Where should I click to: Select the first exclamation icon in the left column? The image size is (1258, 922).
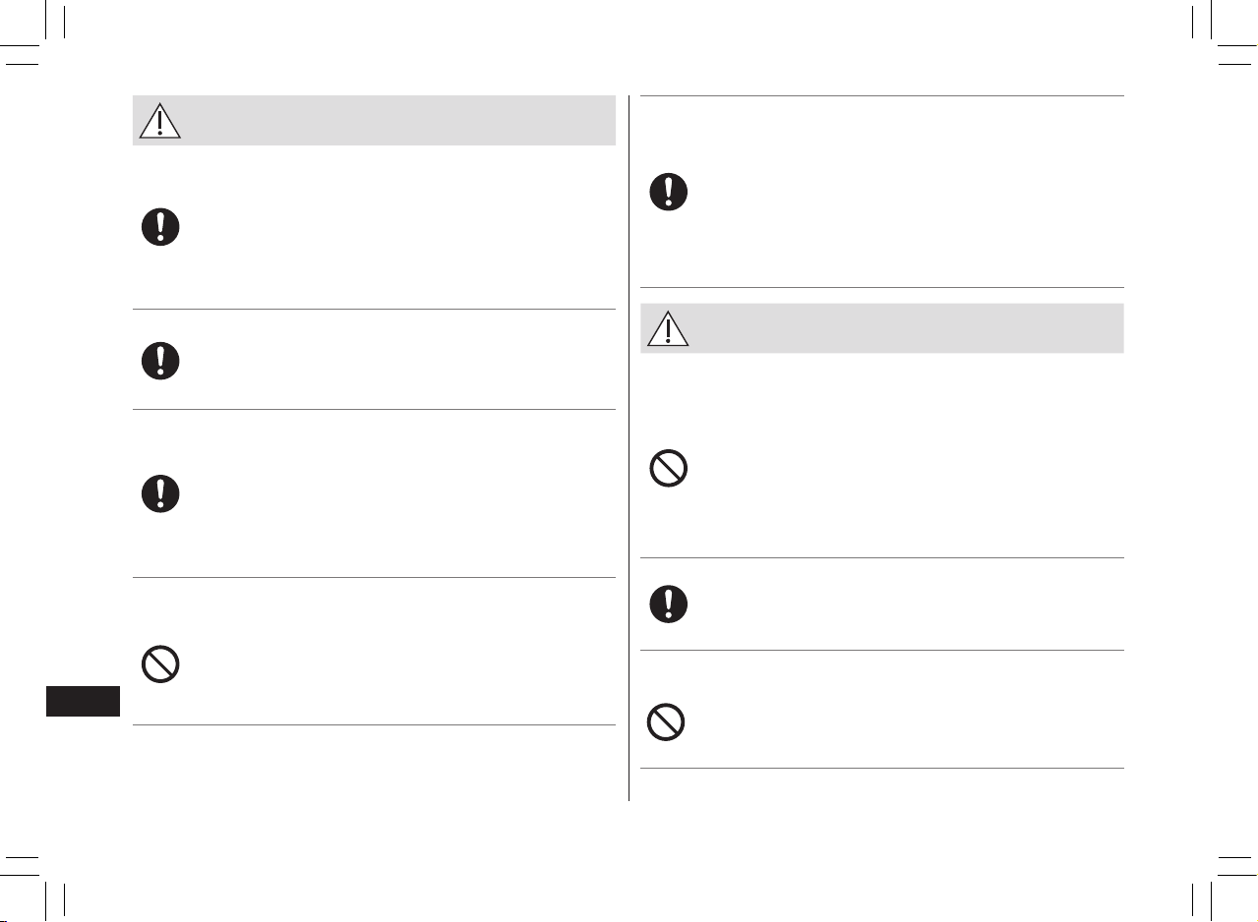pyautogui.click(x=160, y=227)
